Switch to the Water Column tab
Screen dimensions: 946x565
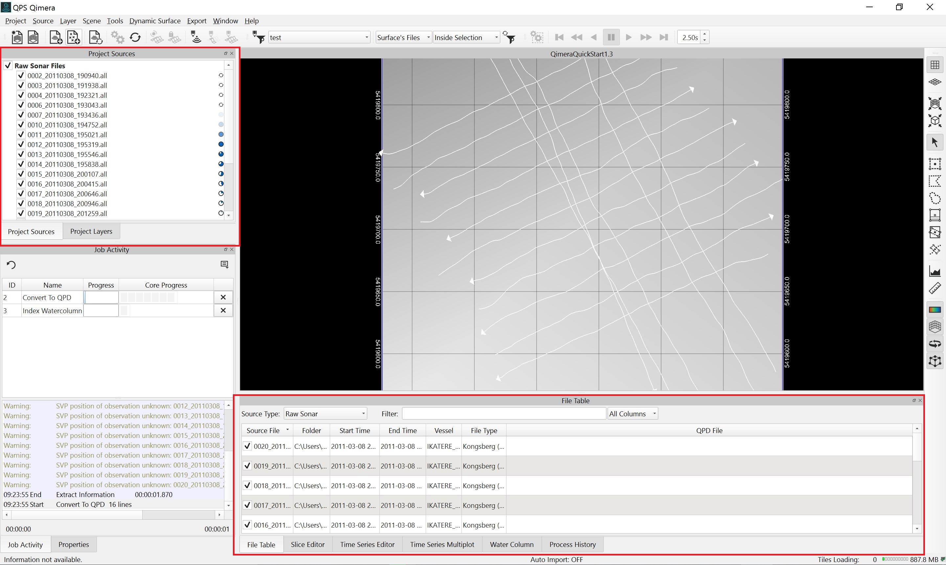click(511, 544)
